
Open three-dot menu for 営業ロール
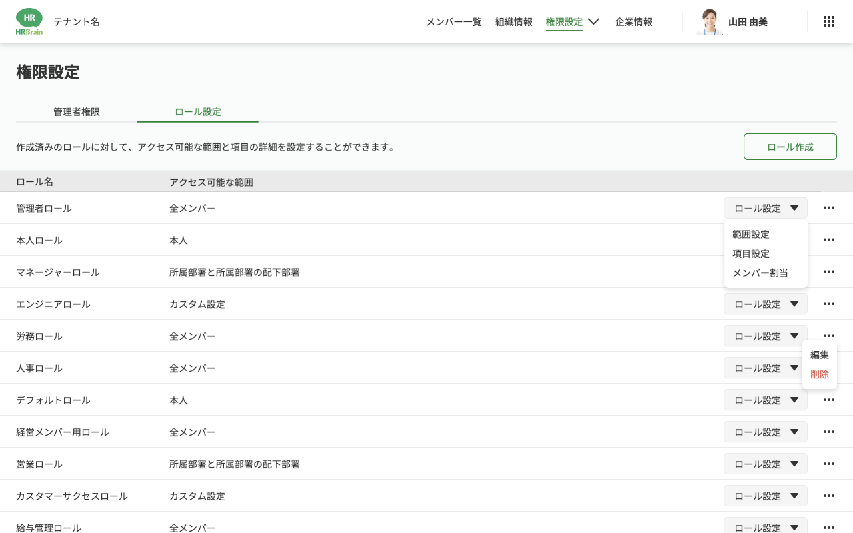click(x=829, y=464)
